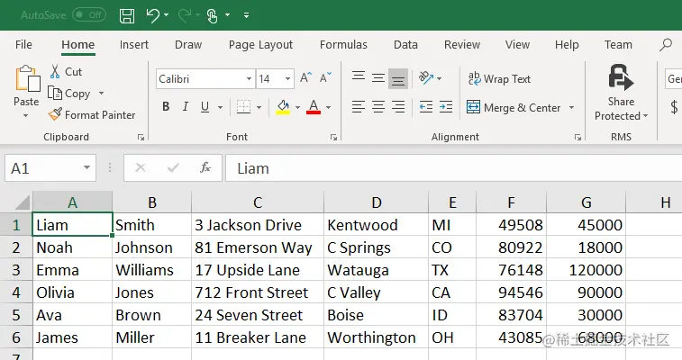The height and width of the screenshot is (360, 682).
Task: Click the Insert Function fx icon
Action: (205, 167)
